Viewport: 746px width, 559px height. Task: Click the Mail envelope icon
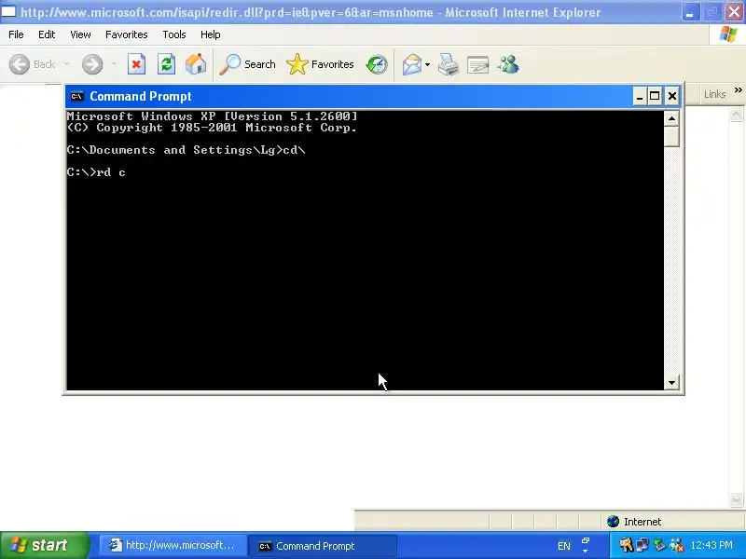tap(412, 64)
